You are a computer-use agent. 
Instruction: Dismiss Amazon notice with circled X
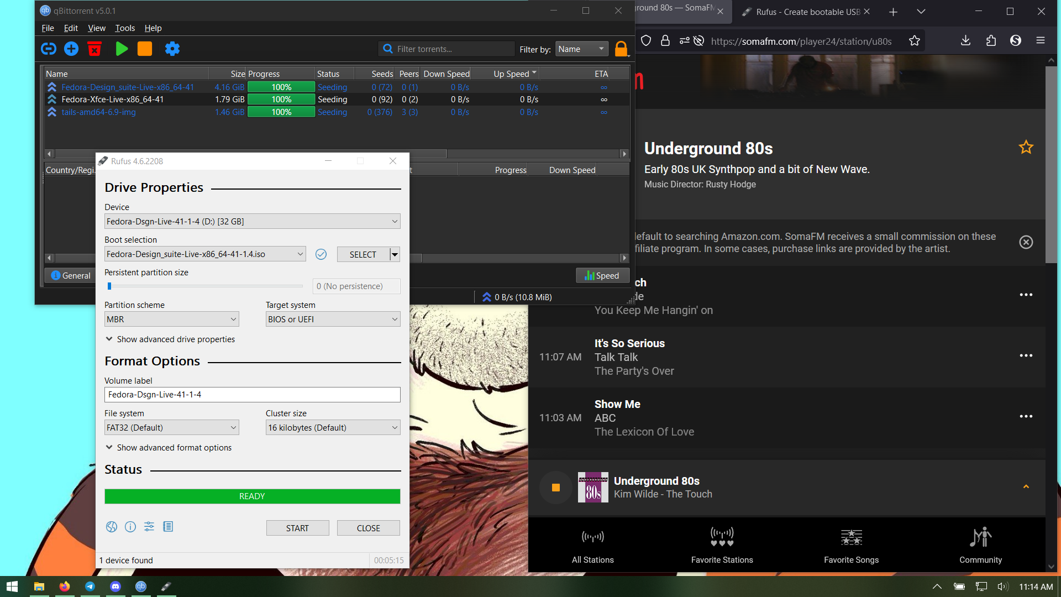1026,242
